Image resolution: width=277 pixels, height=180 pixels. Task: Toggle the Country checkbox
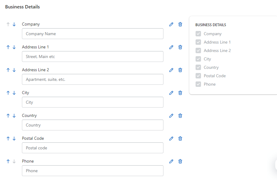(x=198, y=67)
